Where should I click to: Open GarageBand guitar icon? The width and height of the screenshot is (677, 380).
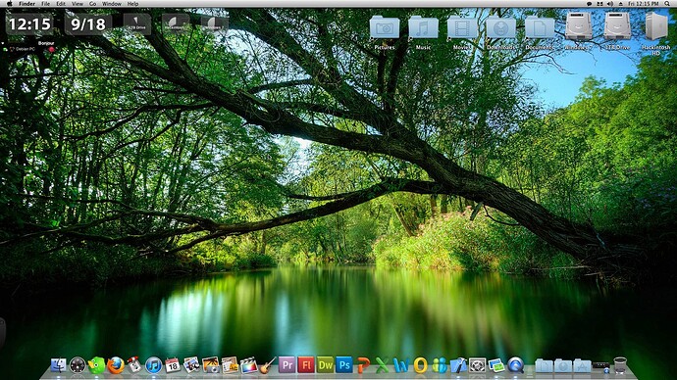[x=267, y=365]
